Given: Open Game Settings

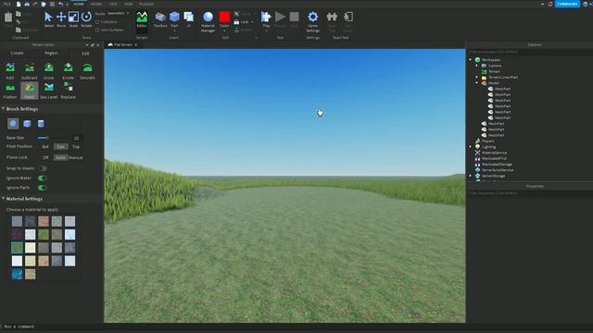Looking at the screenshot, I should (x=313, y=21).
